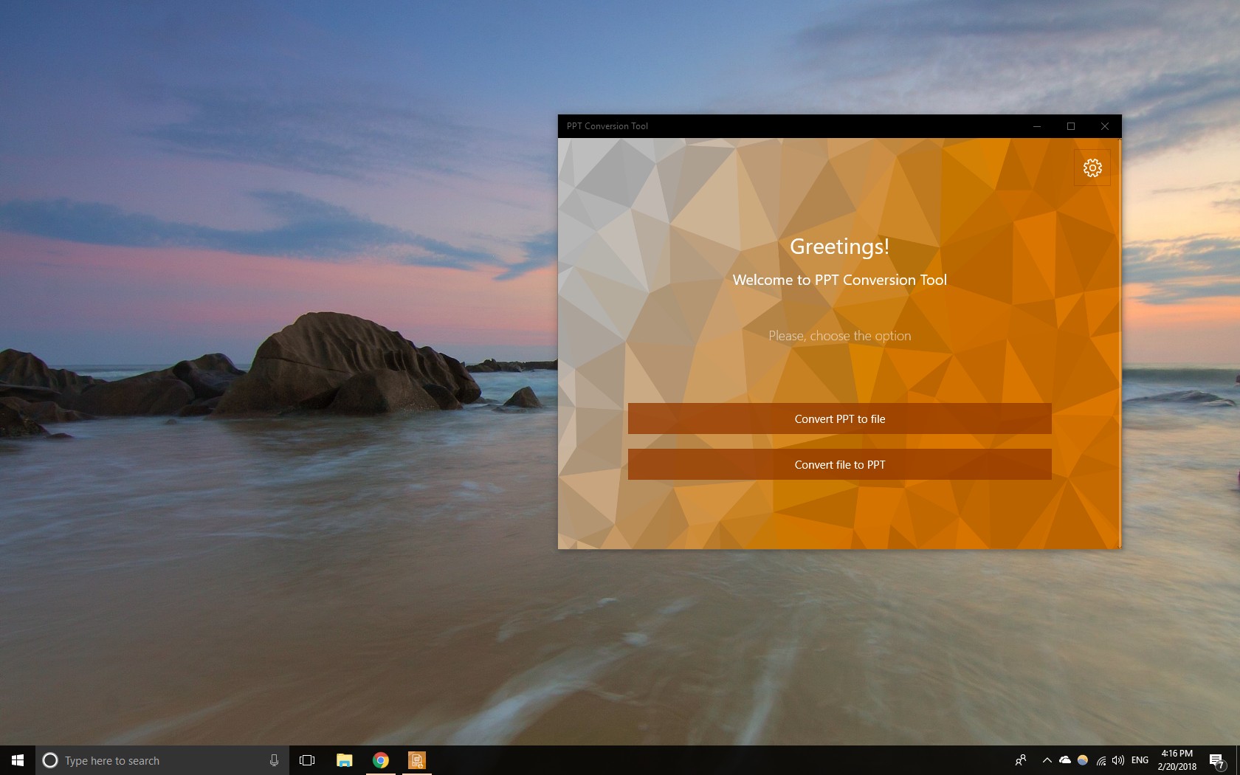Open the settings gear in PPT Conversion Tool
The height and width of the screenshot is (775, 1240).
coord(1092,168)
